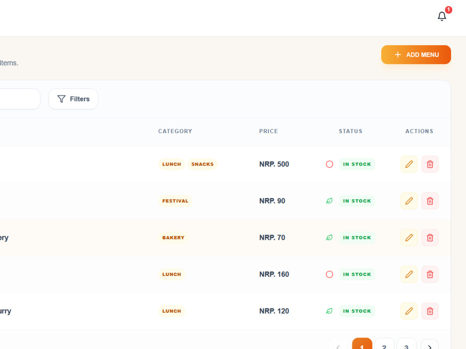Click the CATEGORY column header
The height and width of the screenshot is (349, 466).
[x=175, y=131]
